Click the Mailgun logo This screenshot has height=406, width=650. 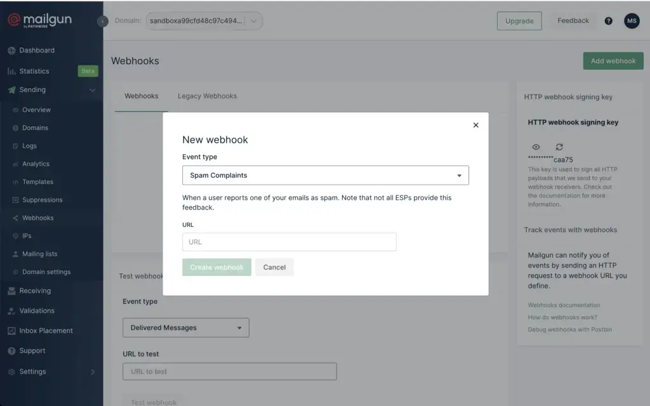coord(39,20)
